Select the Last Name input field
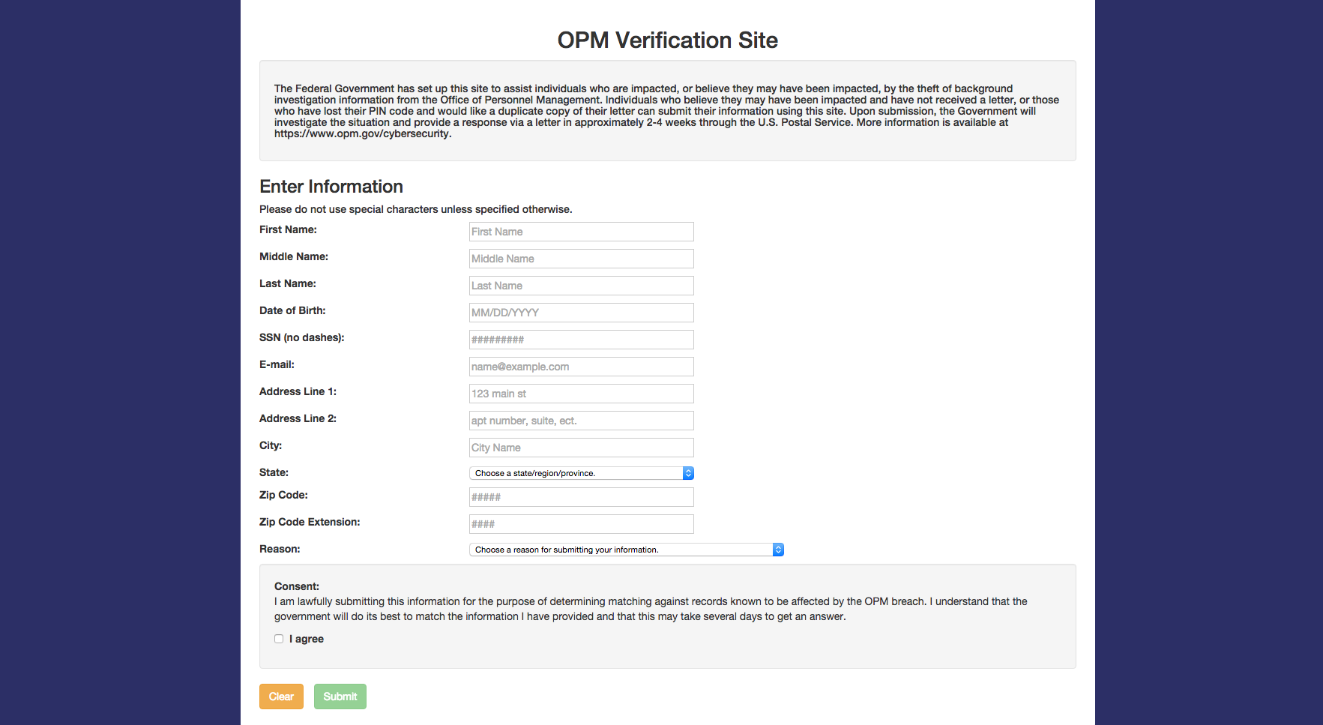This screenshot has width=1323, height=725. 581,286
